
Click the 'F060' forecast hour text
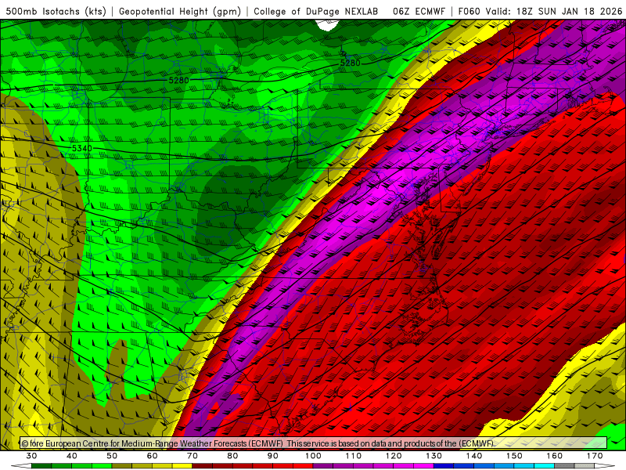469,11
